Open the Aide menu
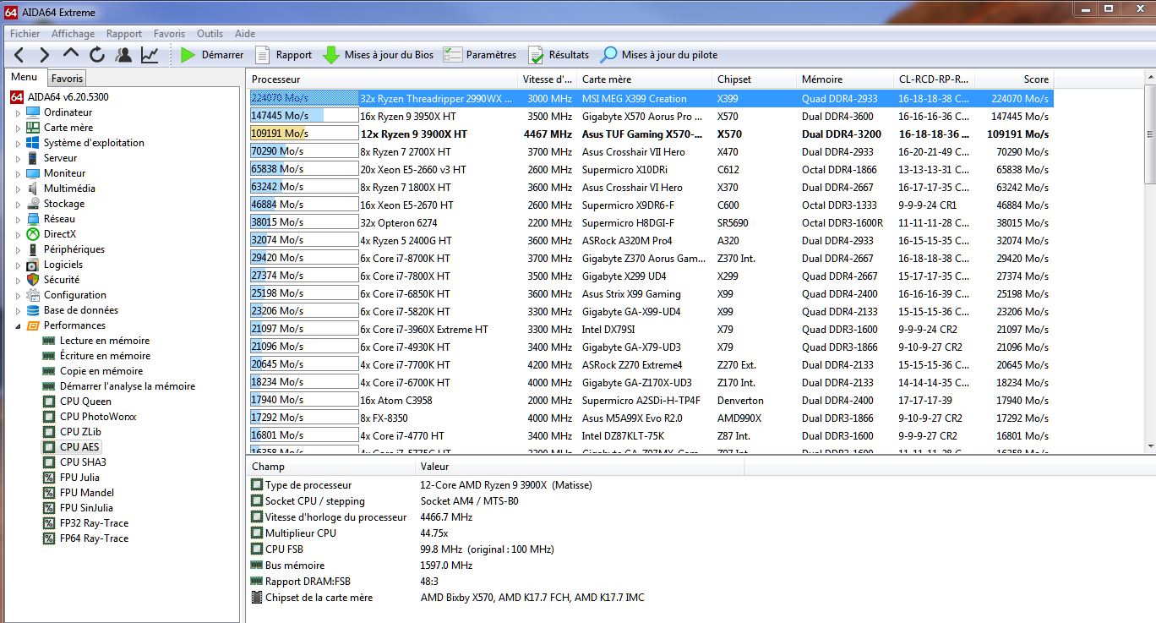The width and height of the screenshot is (1156, 623). [245, 34]
